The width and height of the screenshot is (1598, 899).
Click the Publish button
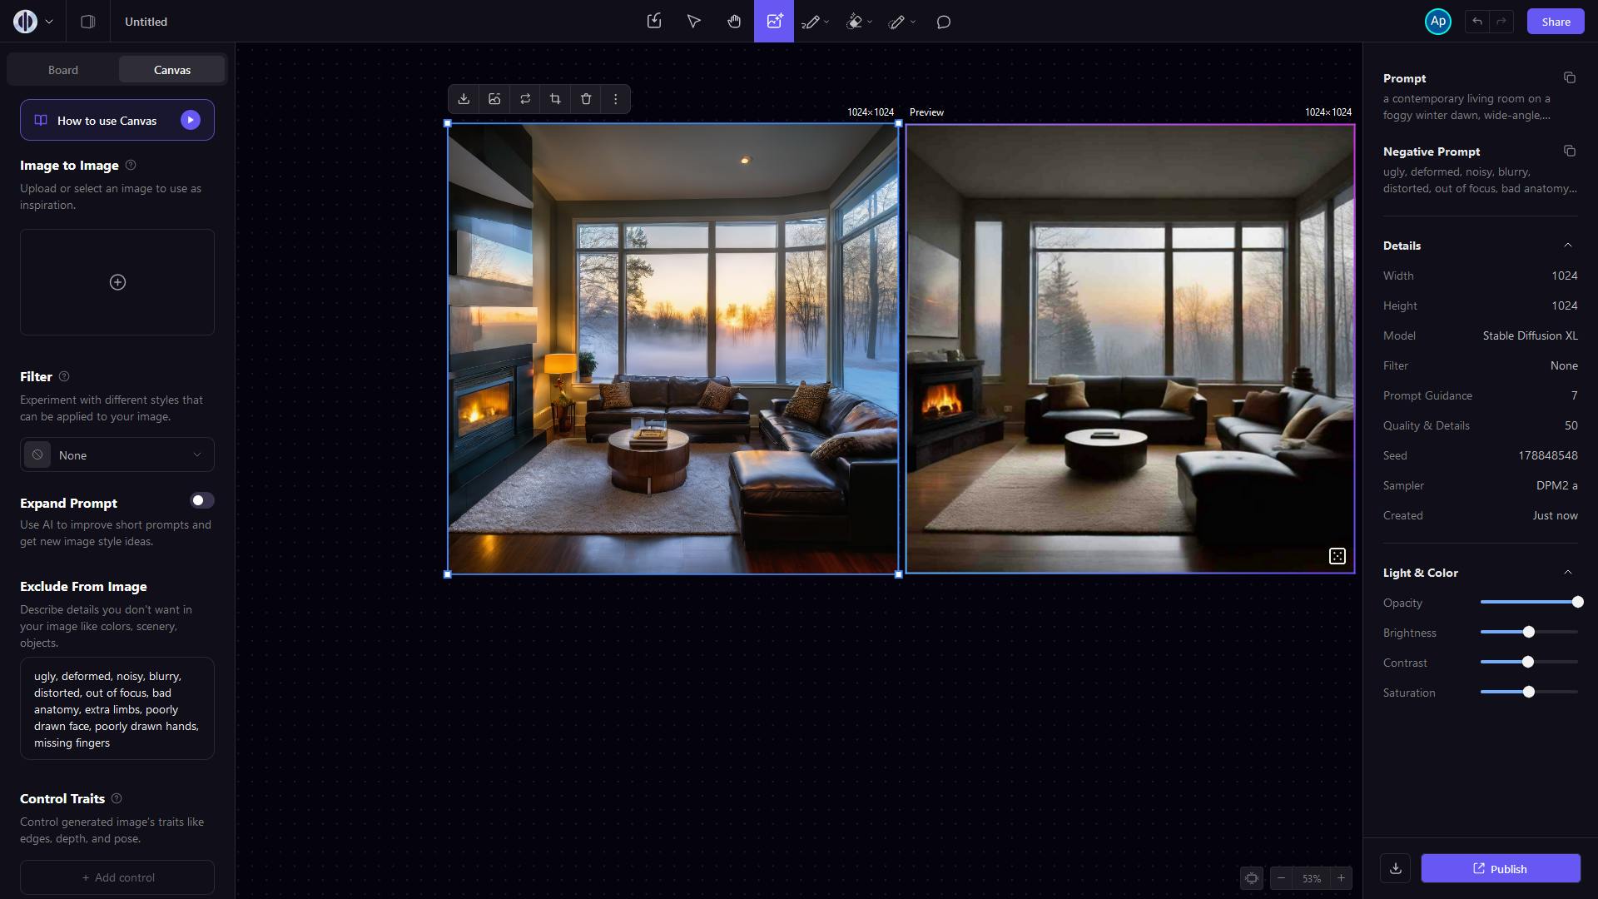pyautogui.click(x=1500, y=868)
